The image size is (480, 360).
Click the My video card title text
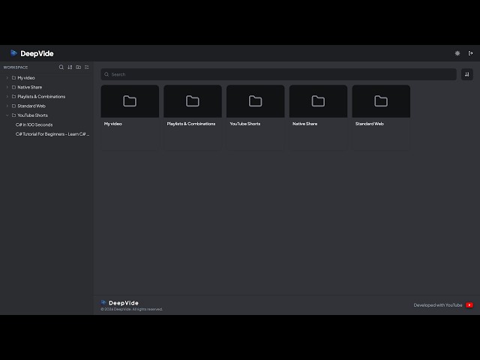[113, 124]
